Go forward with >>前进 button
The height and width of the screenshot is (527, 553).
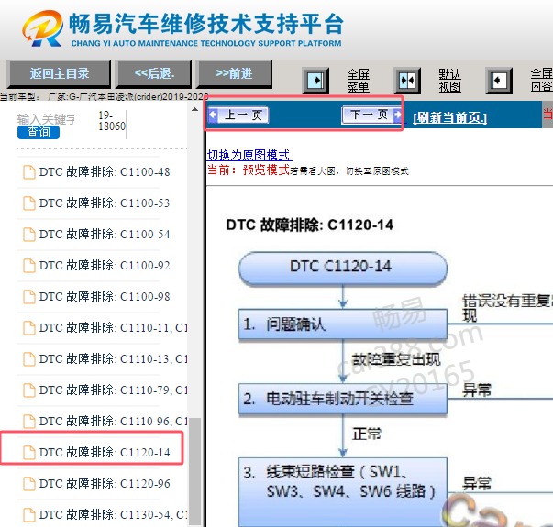(234, 73)
